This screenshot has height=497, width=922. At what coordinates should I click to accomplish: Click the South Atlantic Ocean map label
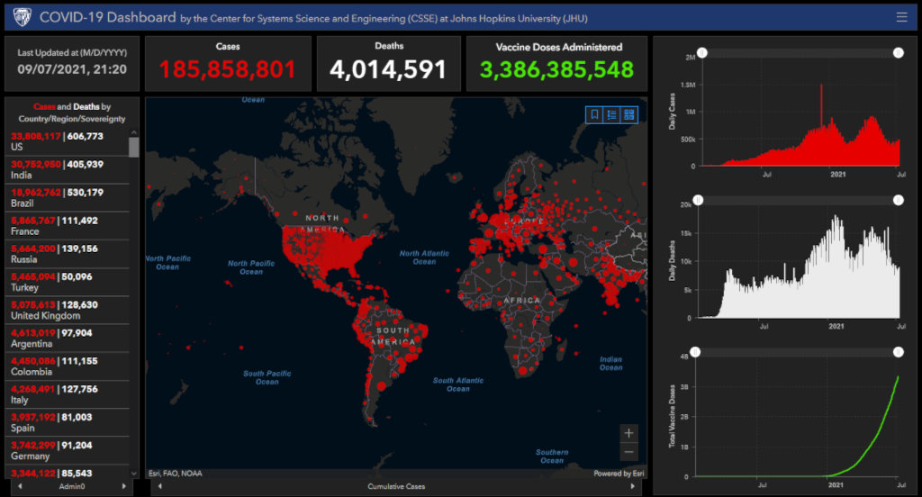pos(458,384)
